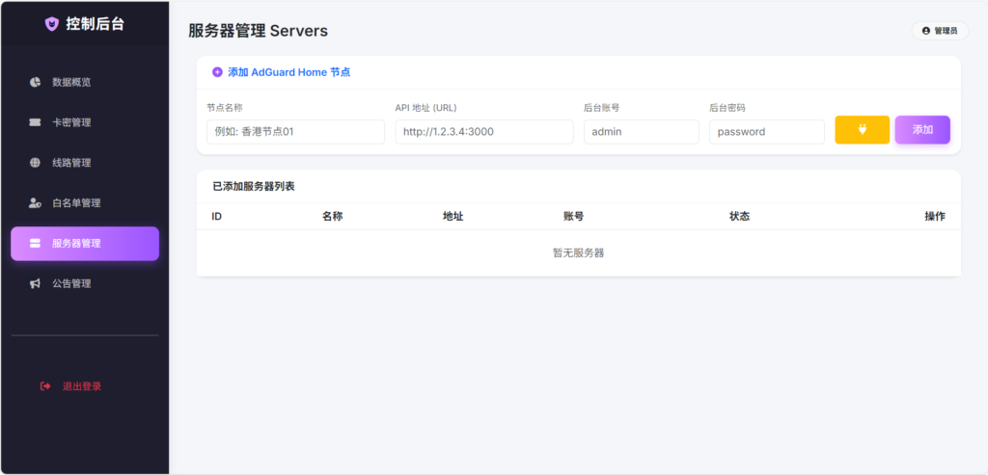Screen dimensions: 988x475
Task: Click the card icon for 卡密管理
Action: [35, 122]
